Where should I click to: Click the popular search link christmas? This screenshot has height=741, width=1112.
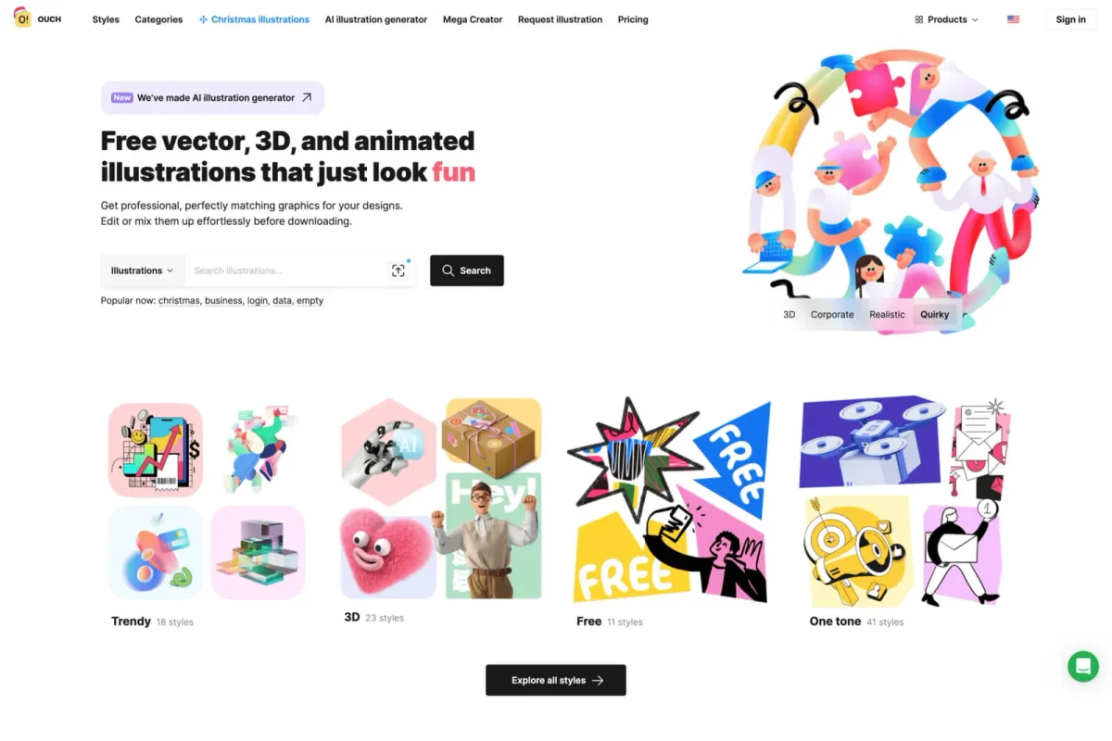pos(179,301)
